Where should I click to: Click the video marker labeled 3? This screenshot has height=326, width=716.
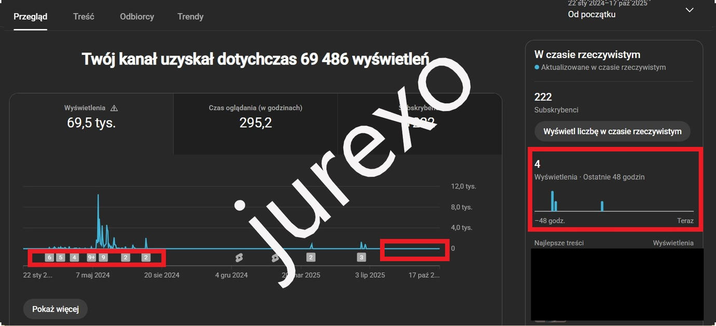(x=362, y=258)
